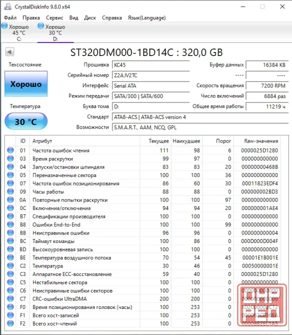Click the Порог column header
Screen dimensions: 292x335
pos(218,141)
